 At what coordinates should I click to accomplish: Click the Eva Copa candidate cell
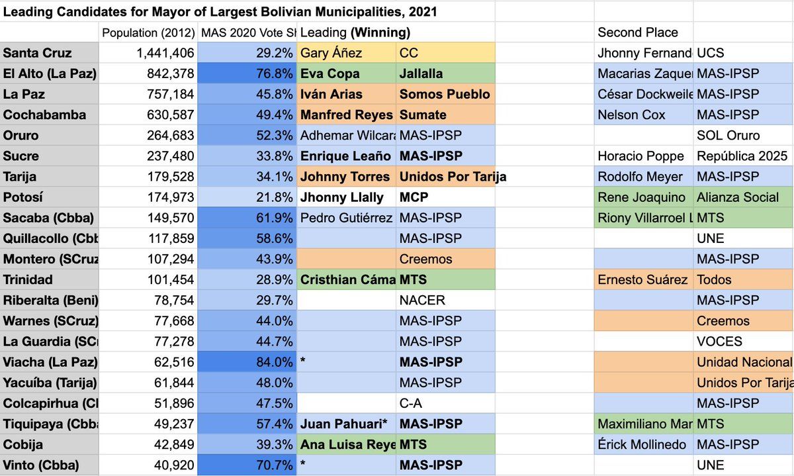click(x=346, y=73)
